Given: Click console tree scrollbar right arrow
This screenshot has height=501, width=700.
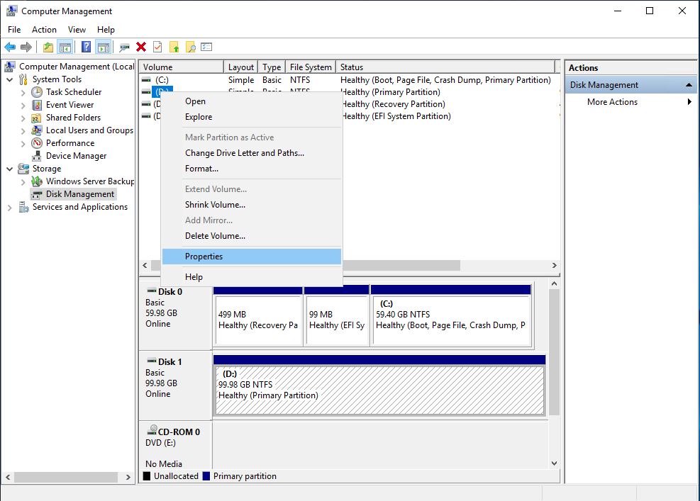Looking at the screenshot, I should pos(128,478).
